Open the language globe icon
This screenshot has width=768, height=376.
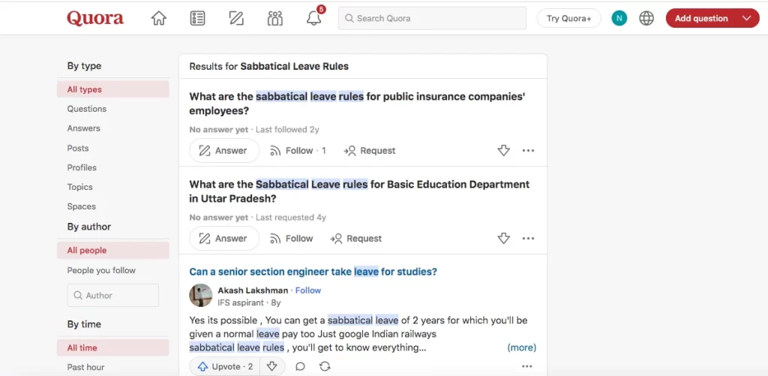point(646,18)
